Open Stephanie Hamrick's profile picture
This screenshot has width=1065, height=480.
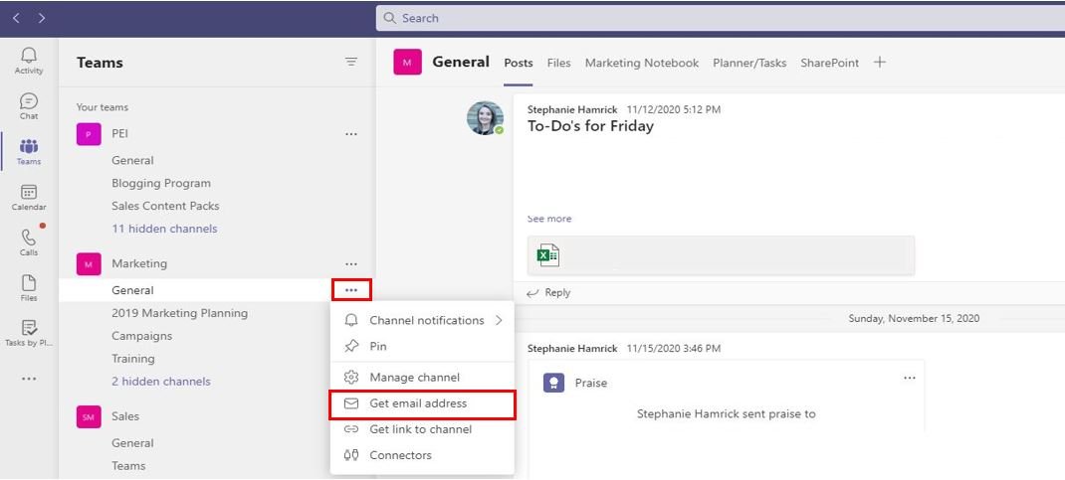[485, 118]
